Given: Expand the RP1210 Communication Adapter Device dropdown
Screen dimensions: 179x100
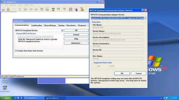Looking at the screenshot, I should point(145,18).
